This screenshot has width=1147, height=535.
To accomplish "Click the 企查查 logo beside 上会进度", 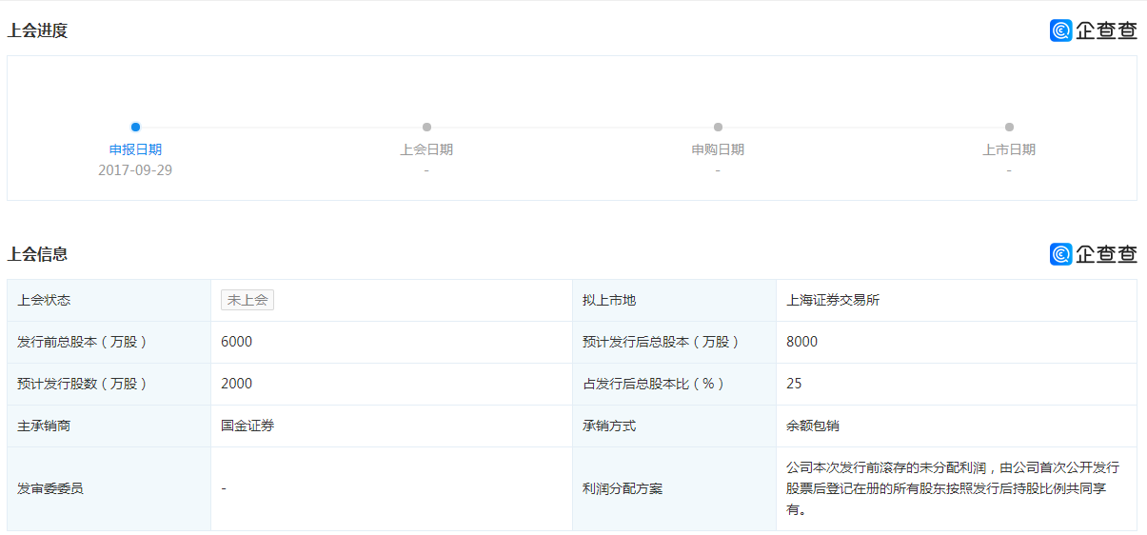I will pos(1093,30).
